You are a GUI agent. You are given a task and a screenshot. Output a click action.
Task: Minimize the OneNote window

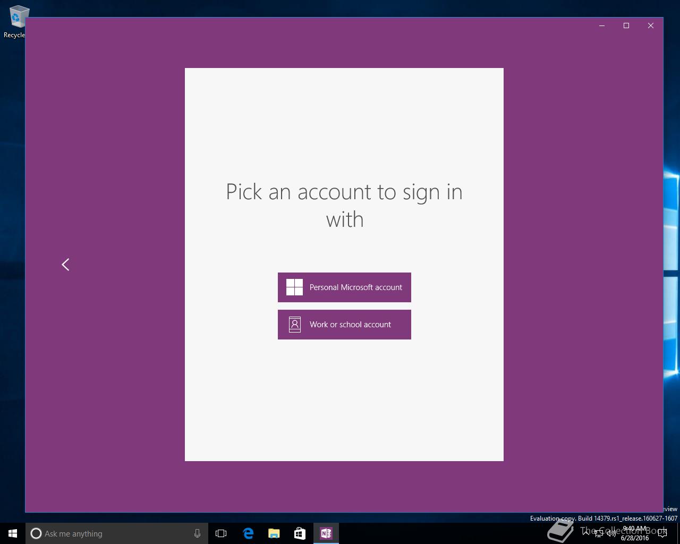pos(602,25)
